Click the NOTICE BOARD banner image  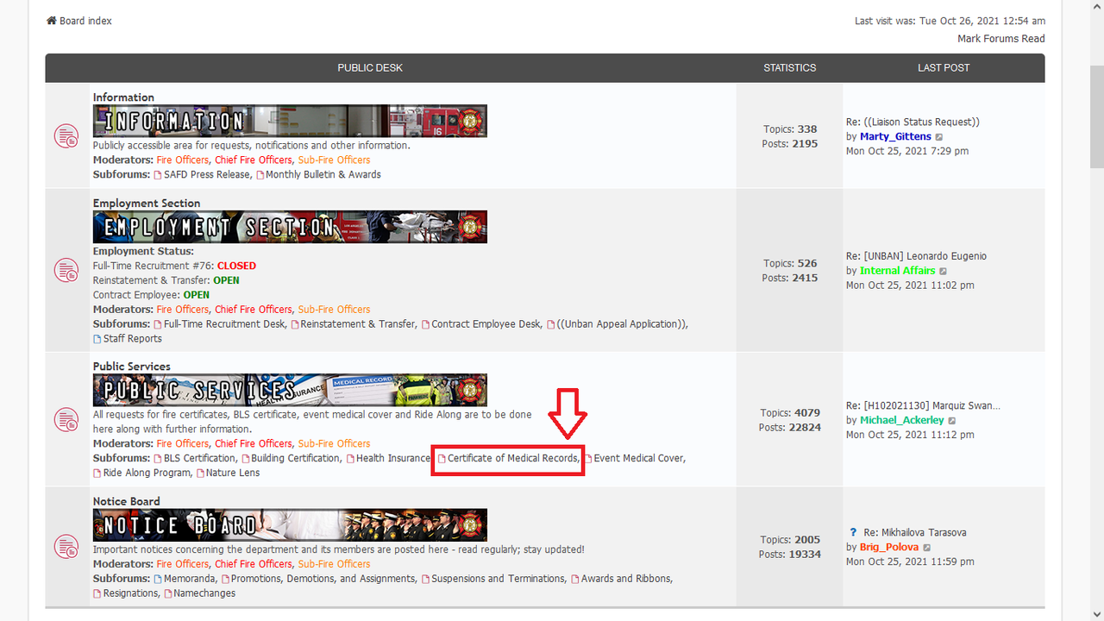tap(290, 524)
